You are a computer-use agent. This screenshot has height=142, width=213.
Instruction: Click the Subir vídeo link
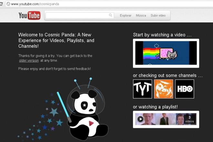pyautogui.click(x=158, y=15)
